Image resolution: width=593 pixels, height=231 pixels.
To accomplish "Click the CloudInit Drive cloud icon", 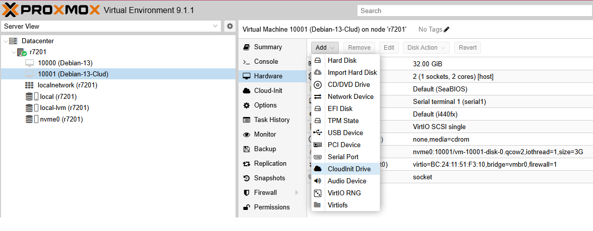I will 318,169.
